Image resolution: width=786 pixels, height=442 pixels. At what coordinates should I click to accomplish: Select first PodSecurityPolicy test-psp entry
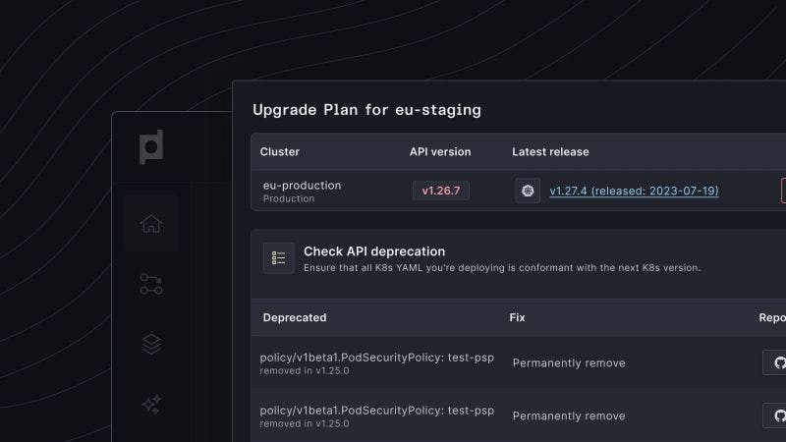(x=376, y=357)
